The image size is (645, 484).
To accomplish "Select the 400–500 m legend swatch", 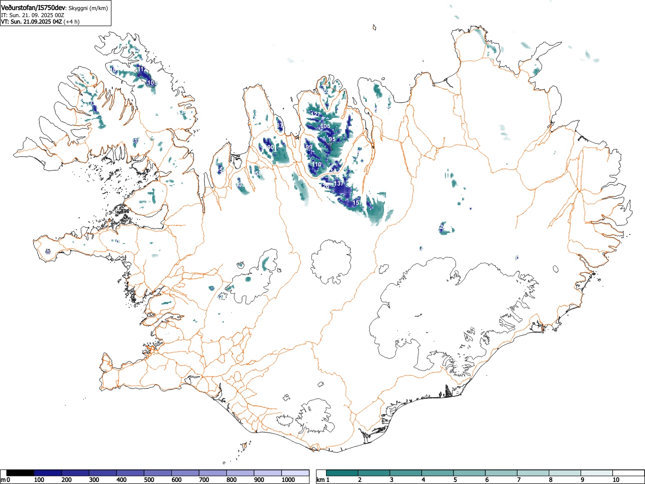I will (130, 473).
